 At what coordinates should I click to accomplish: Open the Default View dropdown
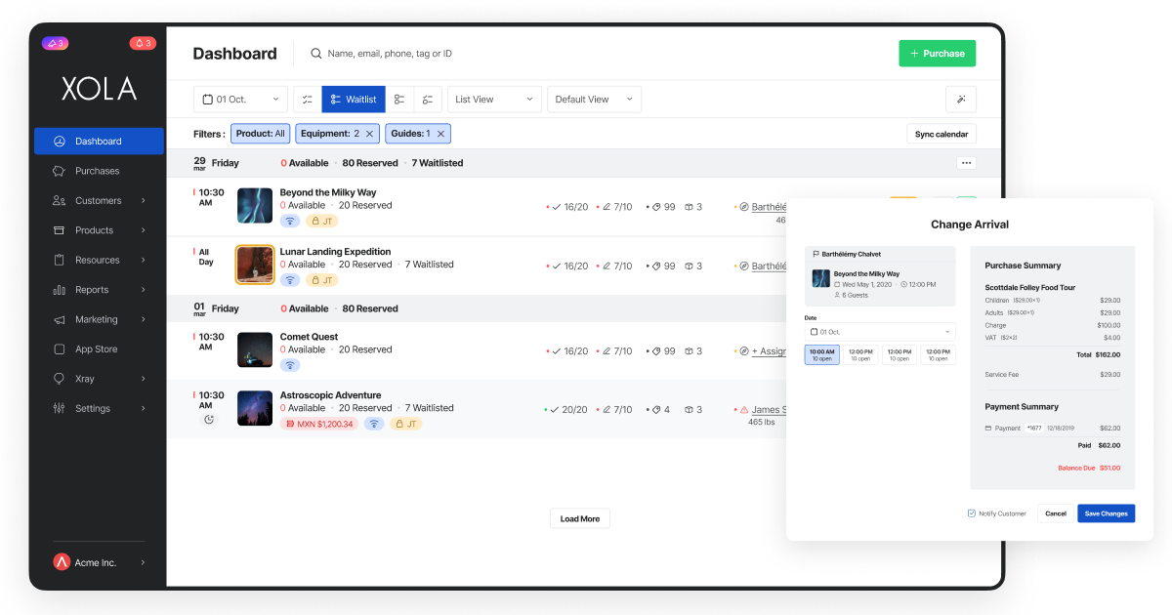[594, 100]
